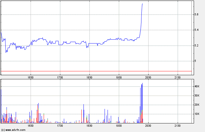Select 1930 time label under price chart

[119, 77]
